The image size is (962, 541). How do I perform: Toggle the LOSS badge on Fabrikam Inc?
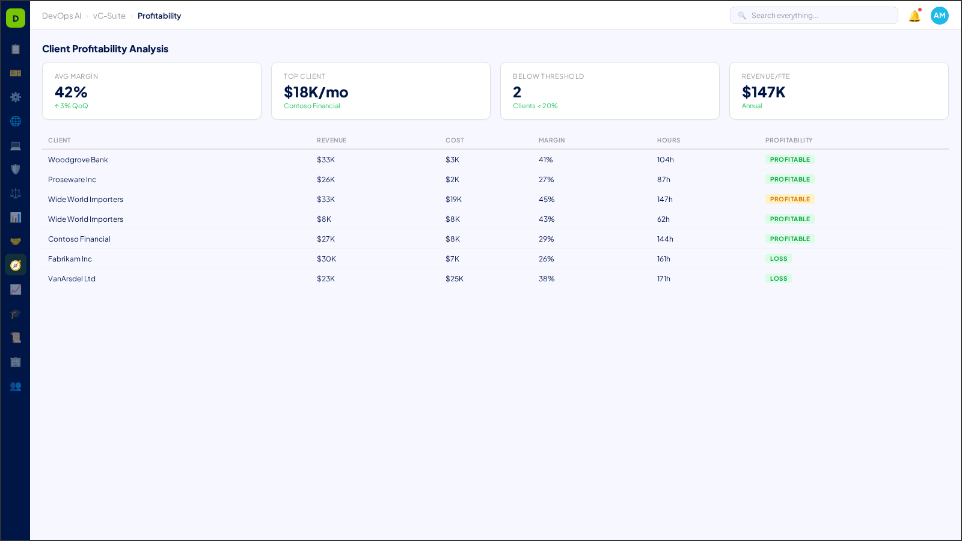779,258
